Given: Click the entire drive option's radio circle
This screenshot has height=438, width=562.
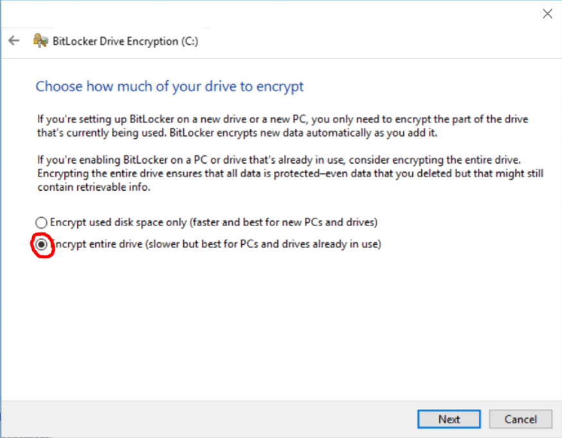Looking at the screenshot, I should [x=41, y=244].
